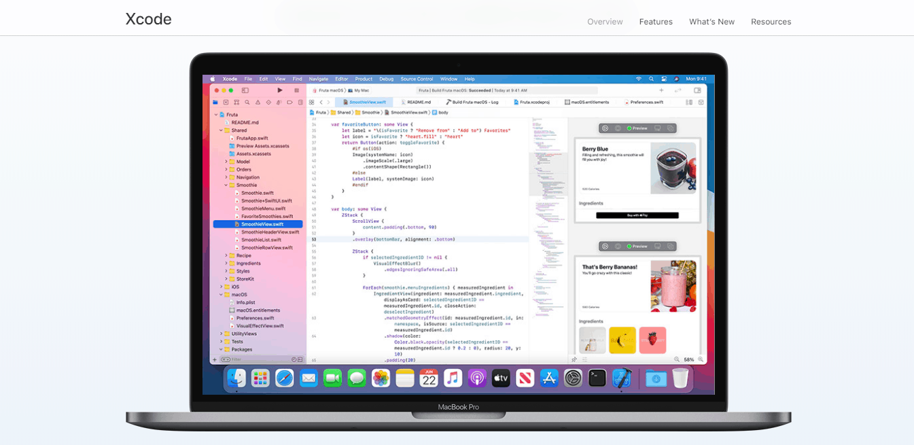Click the zoom out magnifier beside 58%
This screenshot has width=914, height=445.
click(677, 359)
